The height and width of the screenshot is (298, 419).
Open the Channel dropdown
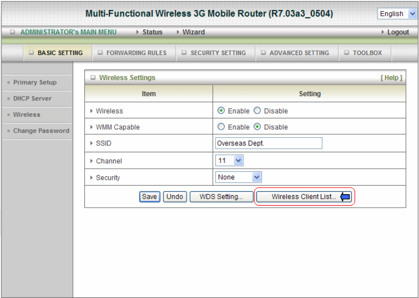(x=229, y=161)
